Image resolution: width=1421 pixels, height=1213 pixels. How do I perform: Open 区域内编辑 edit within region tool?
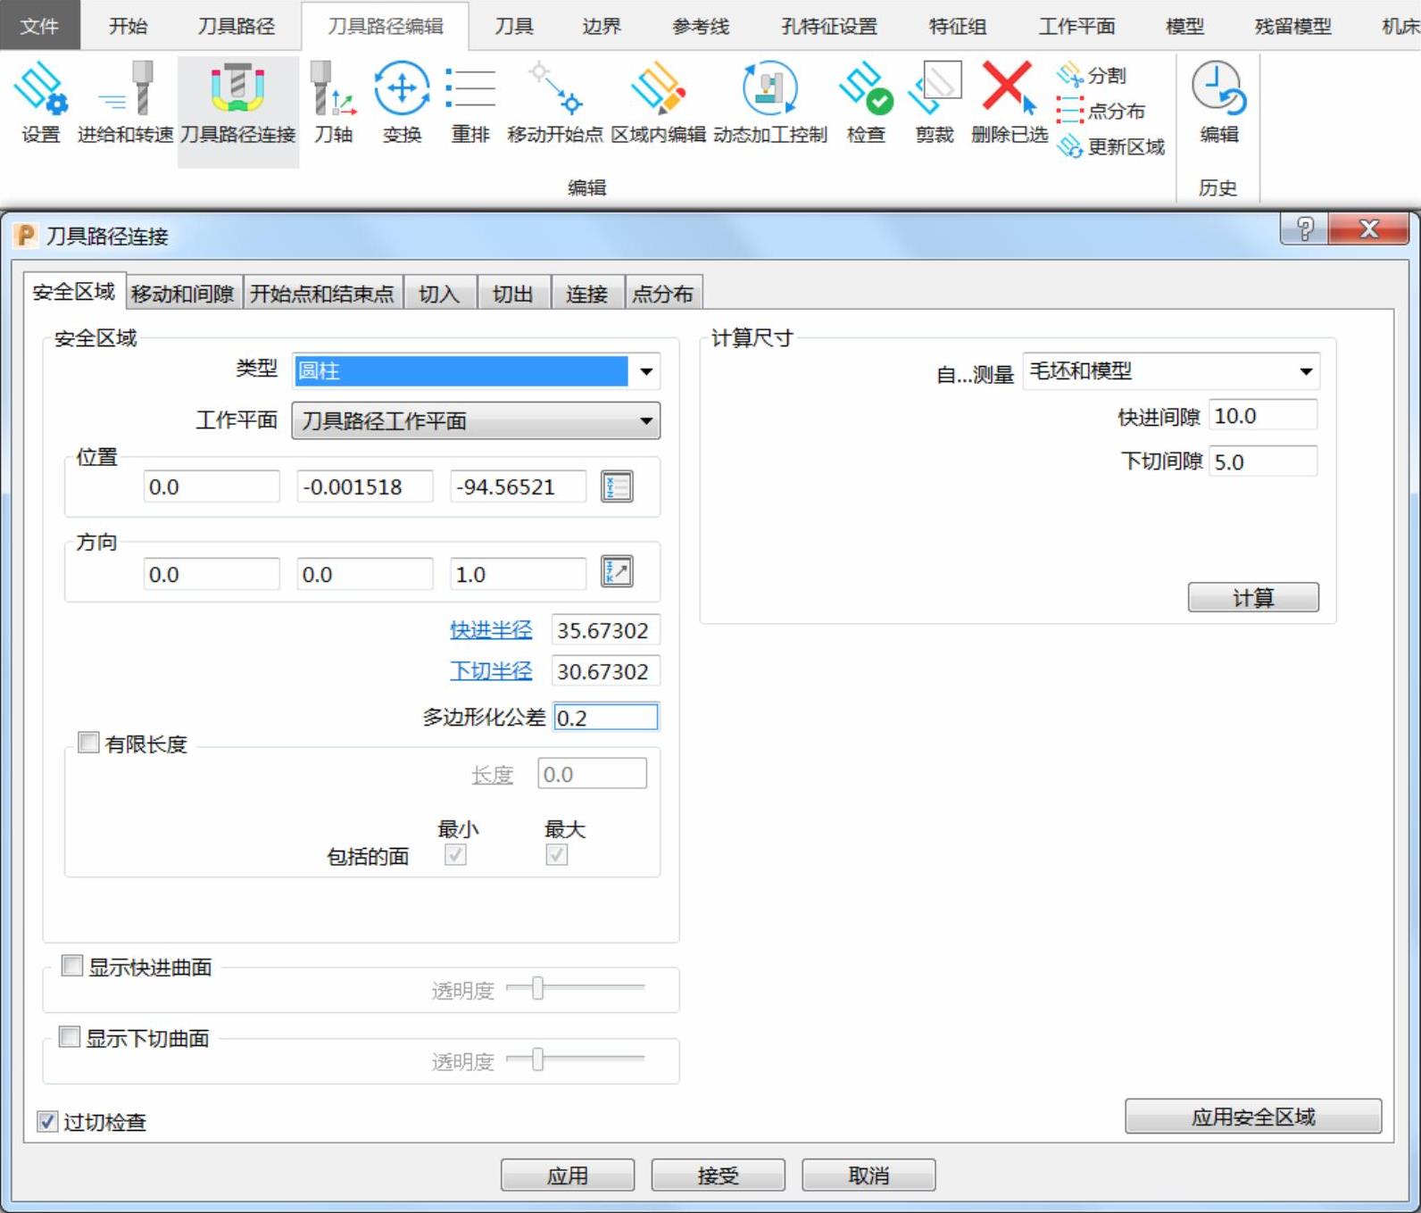pyautogui.click(x=658, y=103)
